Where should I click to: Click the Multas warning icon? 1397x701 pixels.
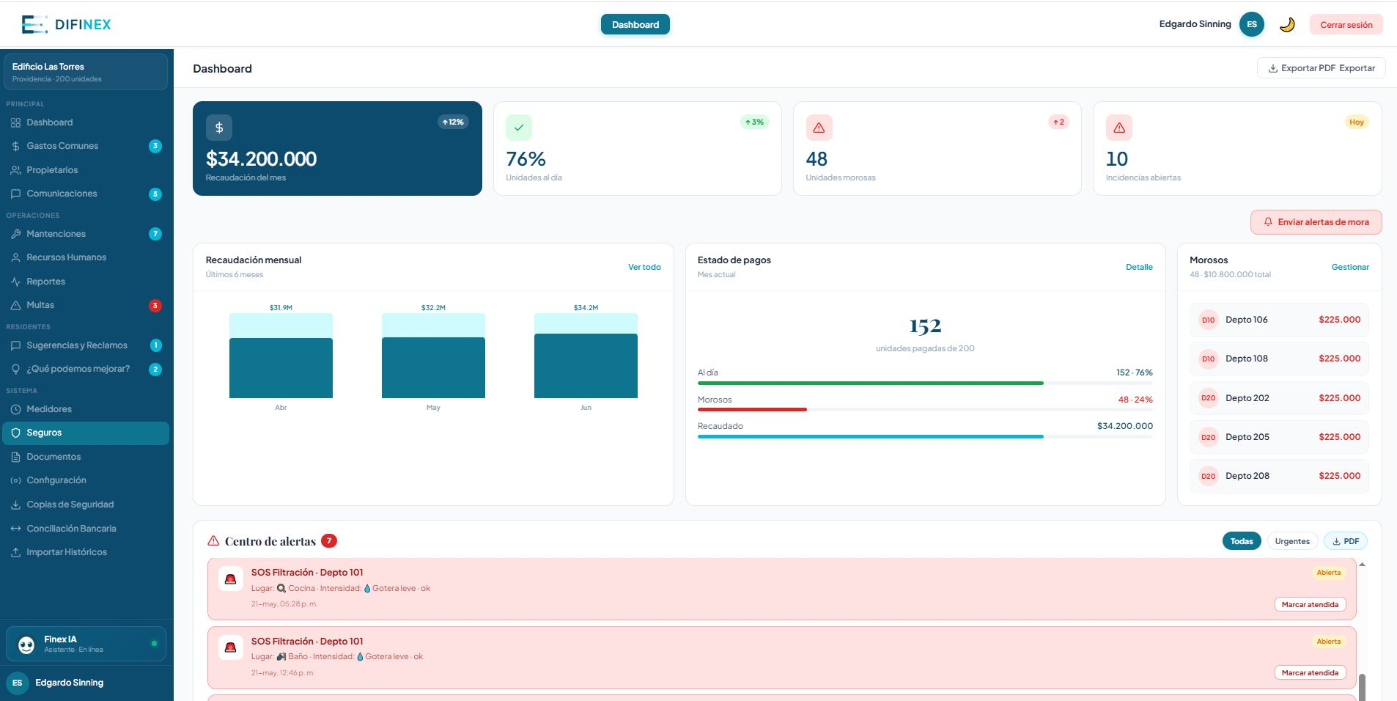pos(15,305)
